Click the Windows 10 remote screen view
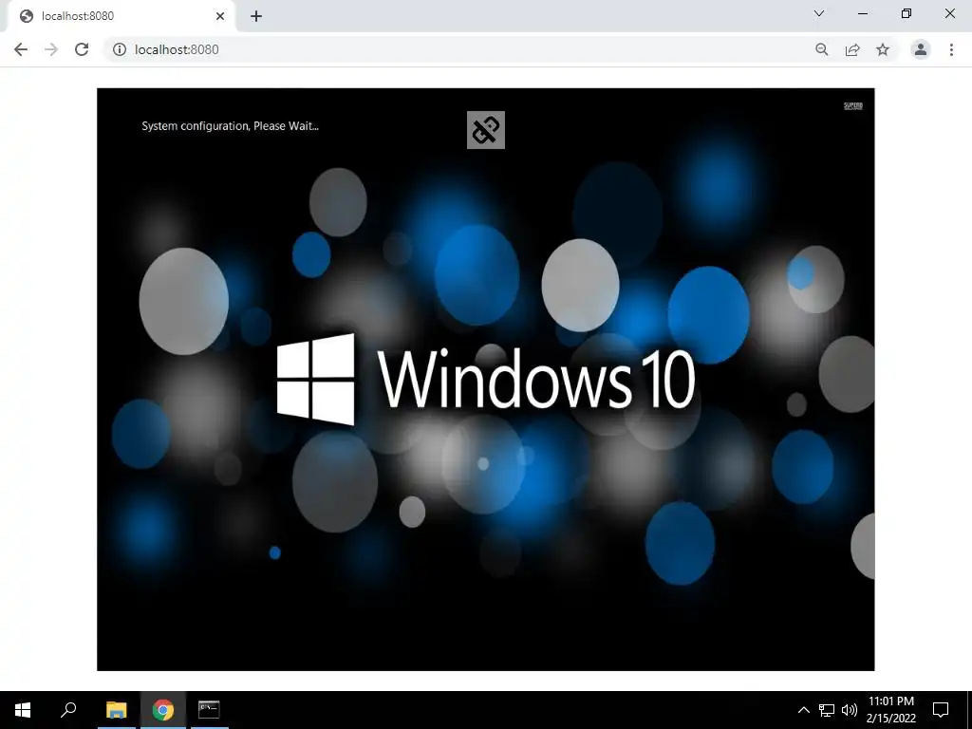 pos(485,380)
